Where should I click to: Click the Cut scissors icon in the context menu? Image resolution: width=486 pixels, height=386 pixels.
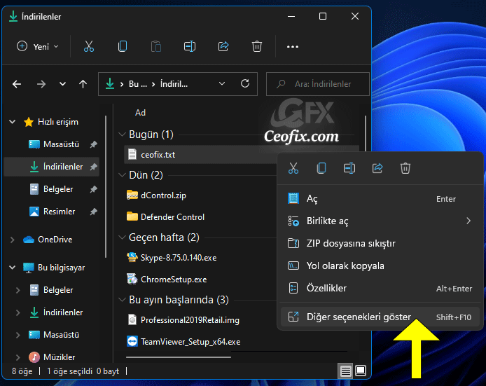point(293,168)
